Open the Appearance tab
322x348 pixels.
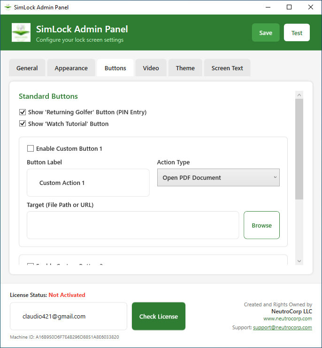pos(71,68)
